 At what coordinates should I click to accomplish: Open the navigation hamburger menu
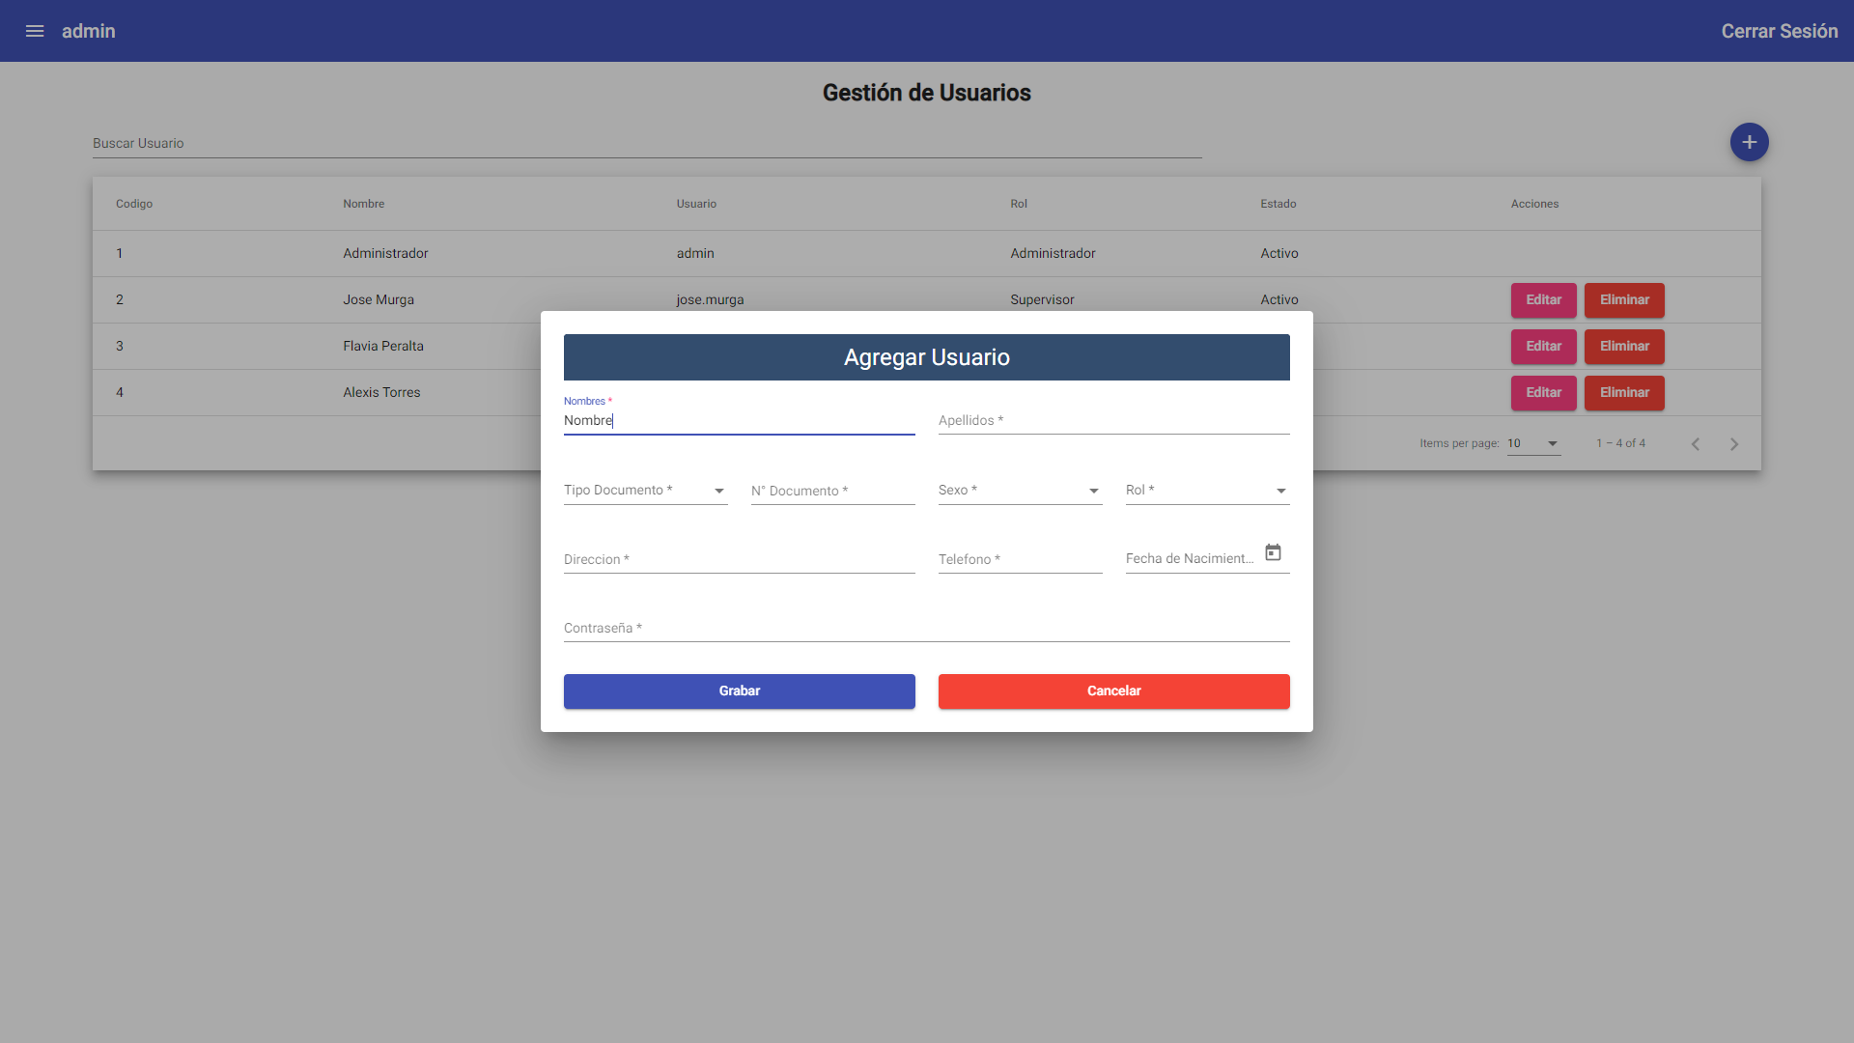pyautogui.click(x=35, y=31)
